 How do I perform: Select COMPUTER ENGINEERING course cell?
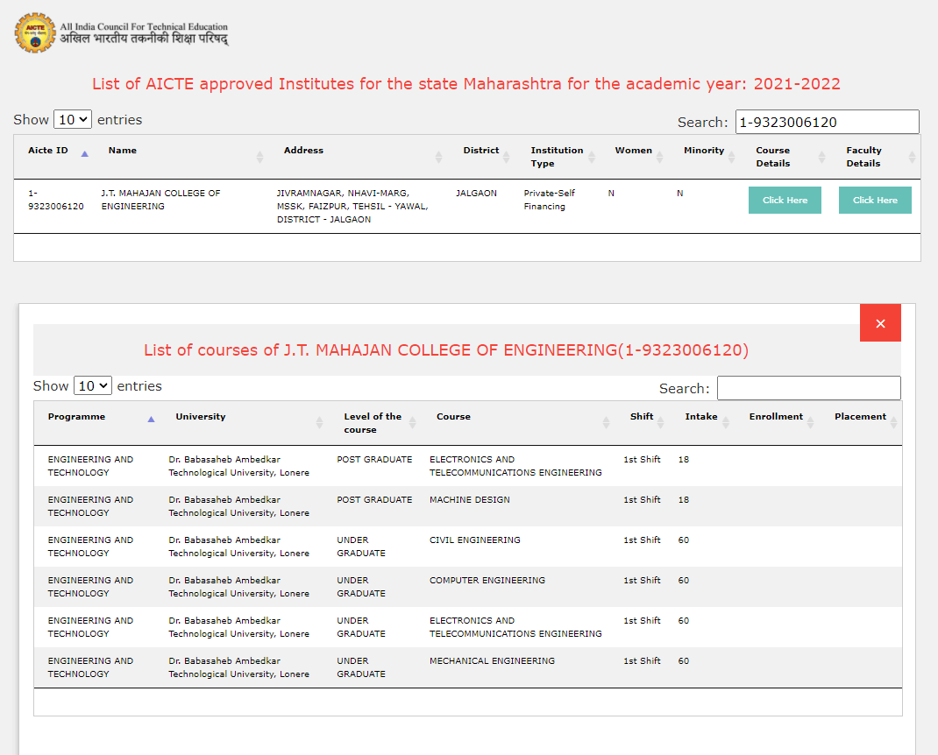[x=487, y=581]
